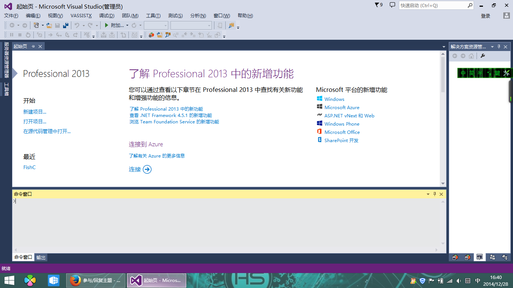Open the New Project icon dropdown arrow
The image size is (513, 288).
tap(42, 25)
